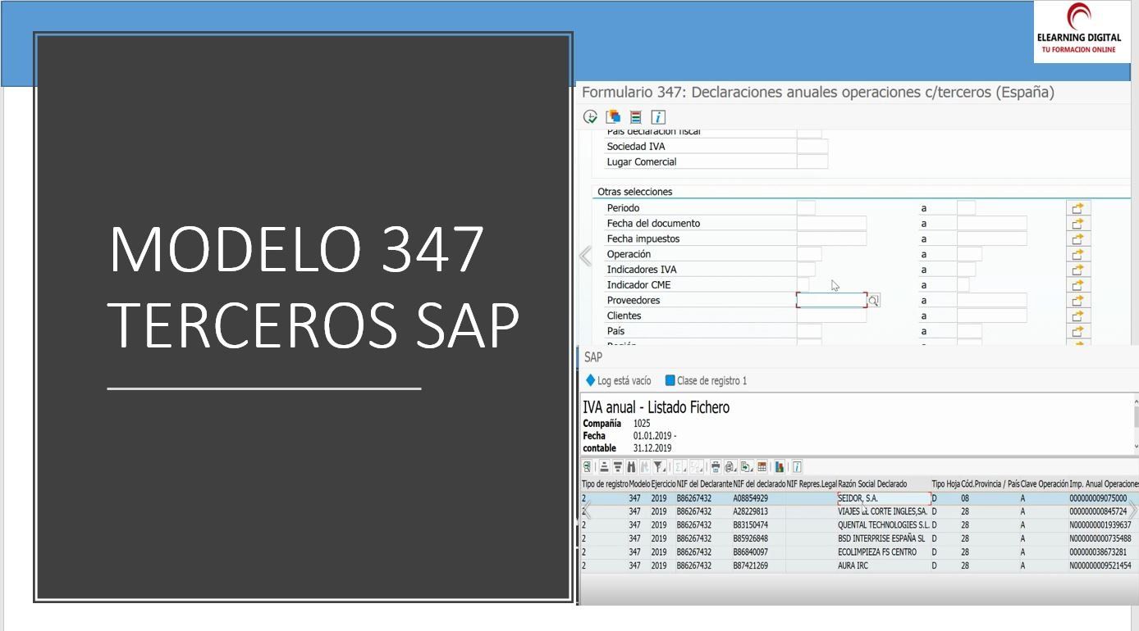Open multiple selection for Periodo
Viewport: 1139px width, 631px height.
click(1077, 208)
